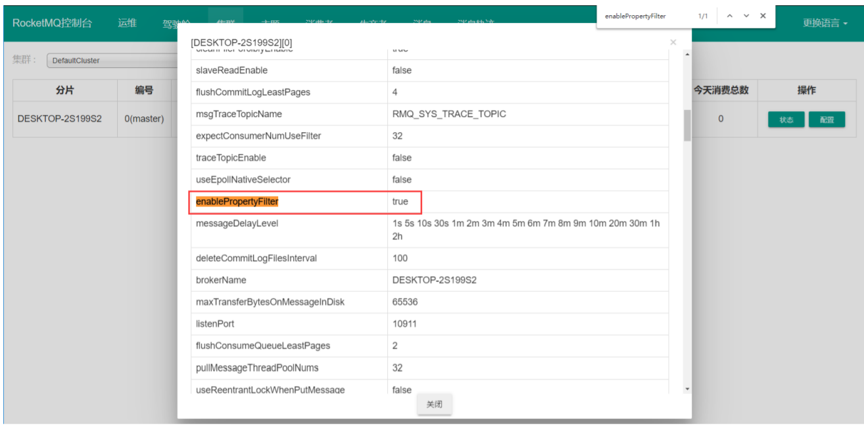The height and width of the screenshot is (436, 864).
Task: Close the broker config dialog via X
Action: 673,43
